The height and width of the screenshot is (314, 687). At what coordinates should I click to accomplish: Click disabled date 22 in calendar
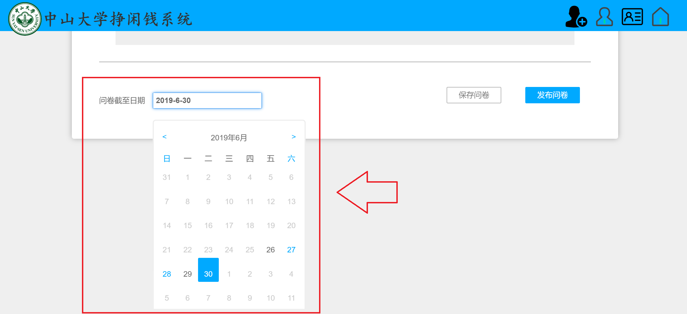188,250
